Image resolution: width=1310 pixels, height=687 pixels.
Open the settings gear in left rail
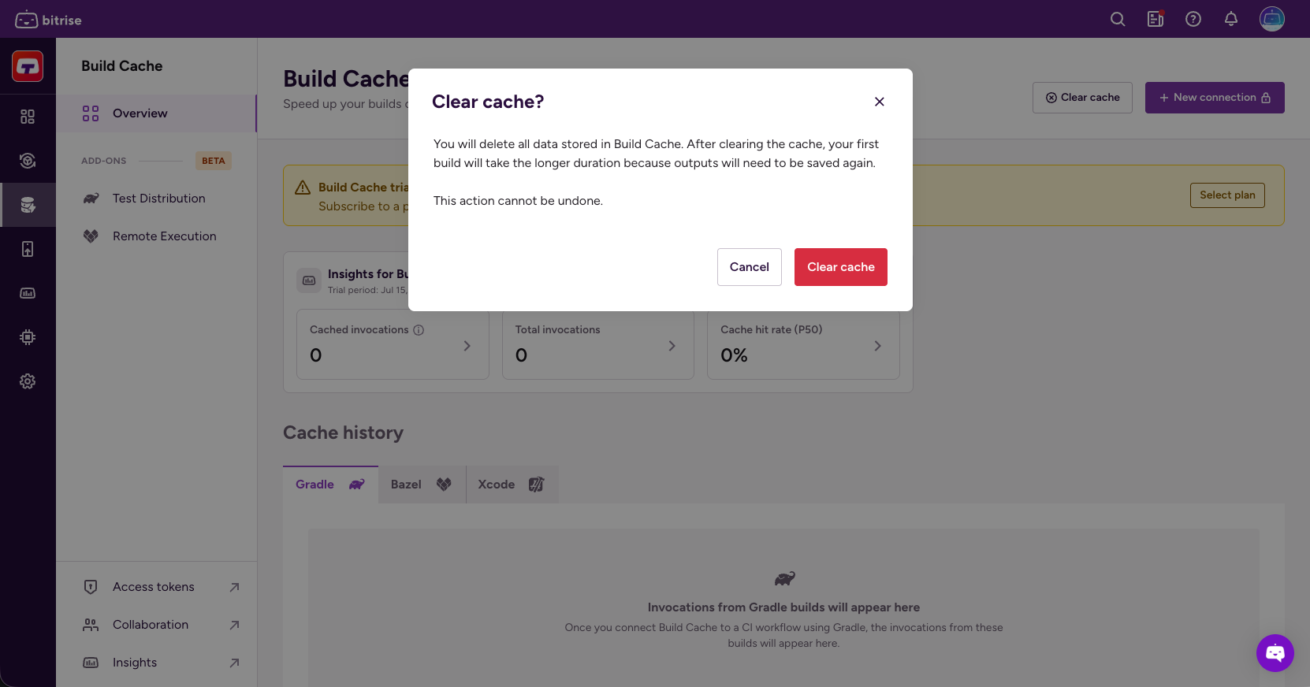pos(28,381)
